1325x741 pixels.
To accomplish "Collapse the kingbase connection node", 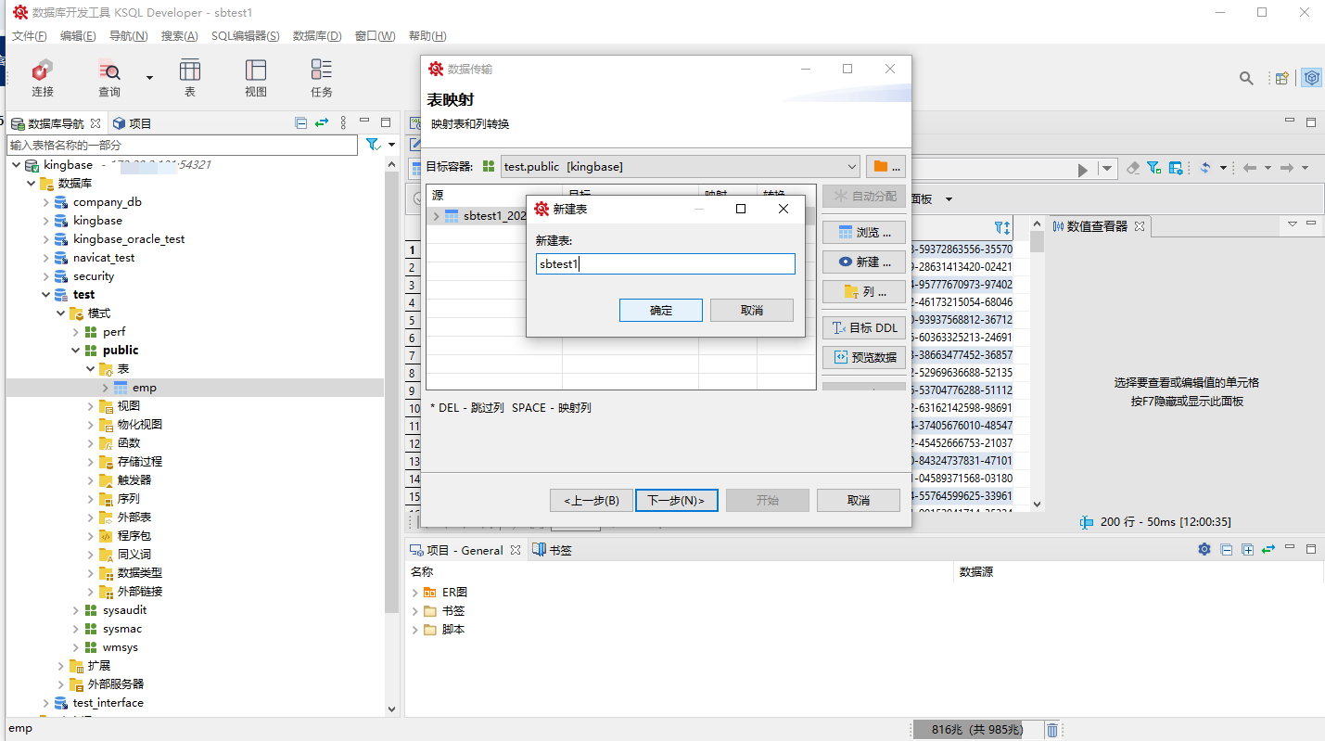I will tap(16, 165).
